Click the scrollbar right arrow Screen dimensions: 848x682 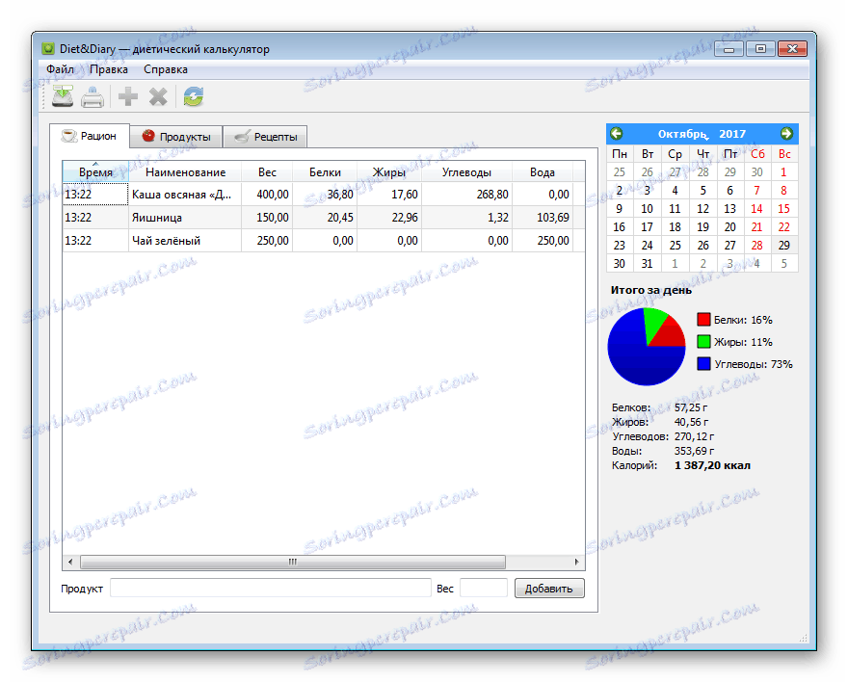(x=576, y=562)
